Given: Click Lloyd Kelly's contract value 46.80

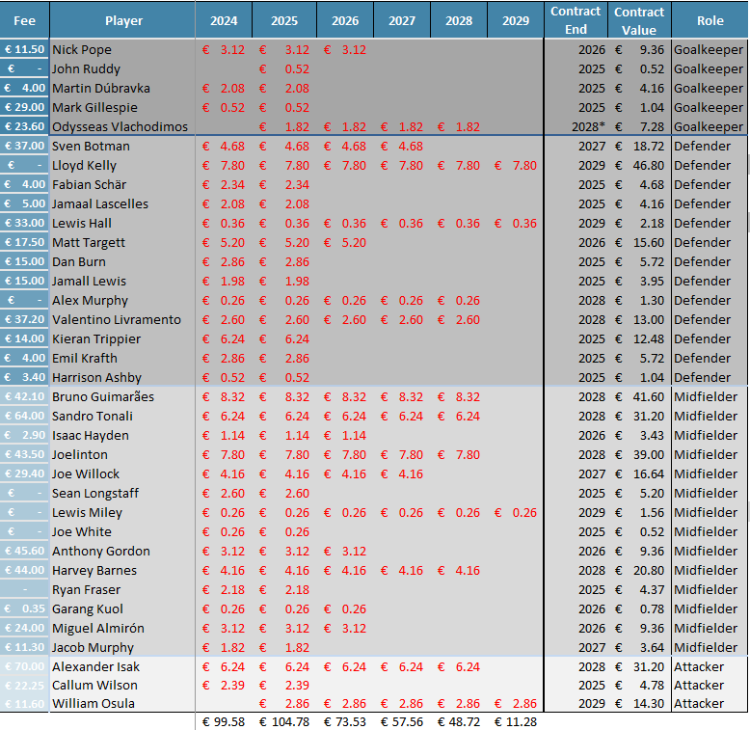Looking at the screenshot, I should pos(639,165).
